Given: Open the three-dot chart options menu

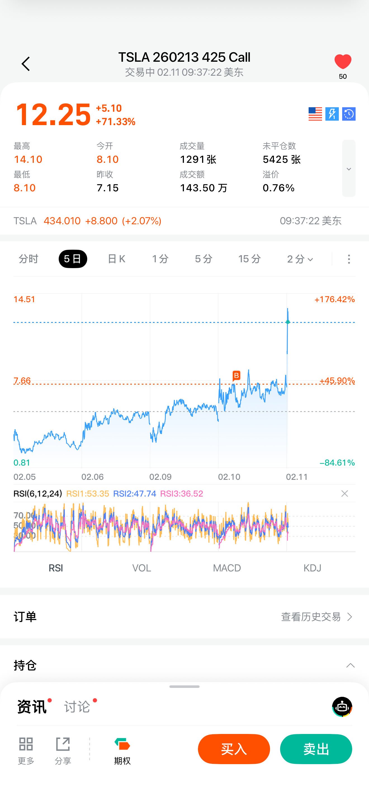Looking at the screenshot, I should 349,259.
